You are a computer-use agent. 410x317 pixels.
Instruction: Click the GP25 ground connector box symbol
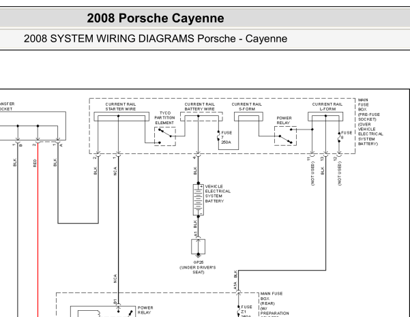[199, 247]
